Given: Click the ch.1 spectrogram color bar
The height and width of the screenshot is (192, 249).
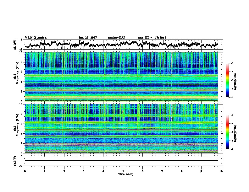Looking at the screenshot, I should 227,80.
